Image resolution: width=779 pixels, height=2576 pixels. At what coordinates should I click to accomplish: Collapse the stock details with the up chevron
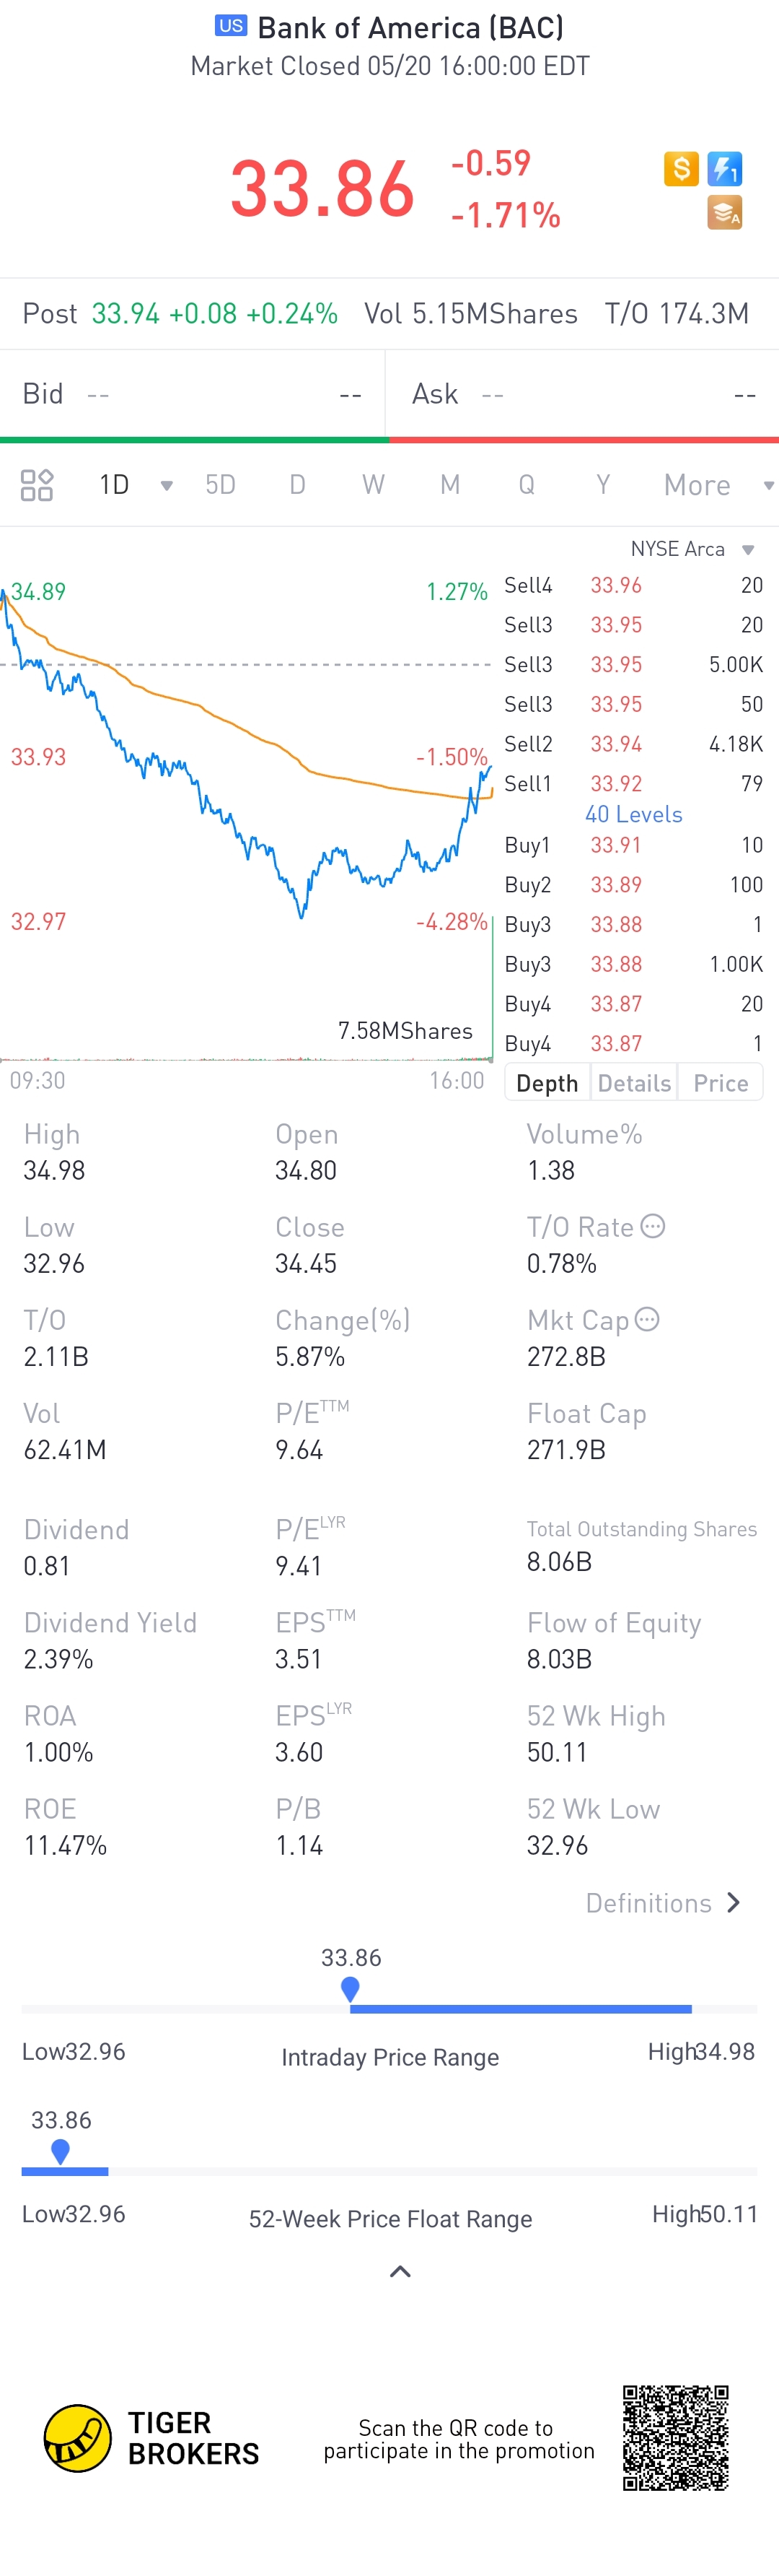400,2272
